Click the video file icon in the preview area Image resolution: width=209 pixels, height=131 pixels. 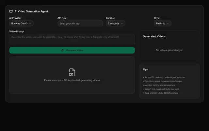pos(72,72)
